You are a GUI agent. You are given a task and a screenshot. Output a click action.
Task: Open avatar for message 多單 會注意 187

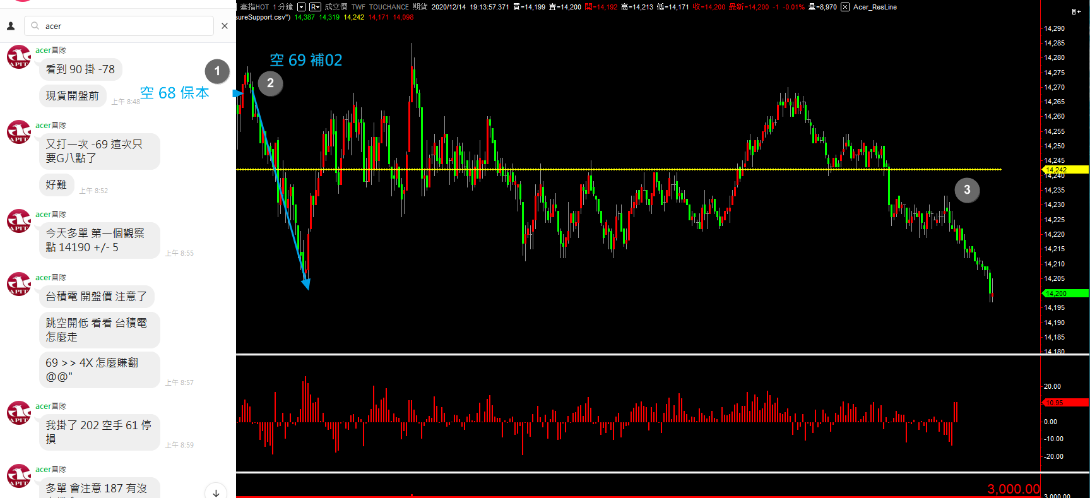[x=19, y=476]
